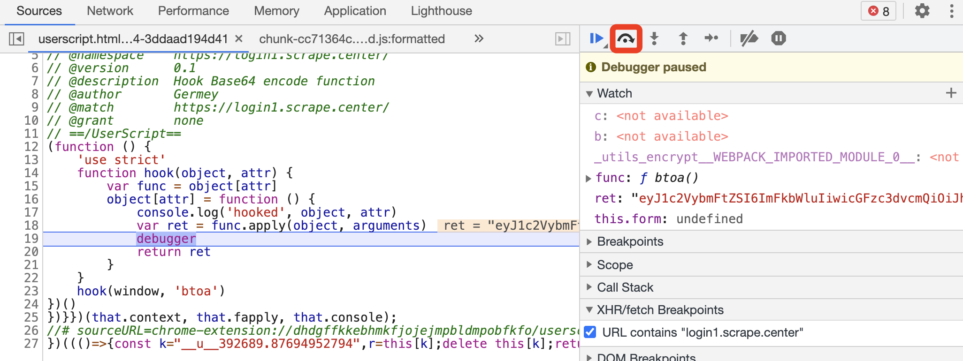Click the hook(window, 'btoa') code line
The height and width of the screenshot is (361, 963).
pos(151,291)
